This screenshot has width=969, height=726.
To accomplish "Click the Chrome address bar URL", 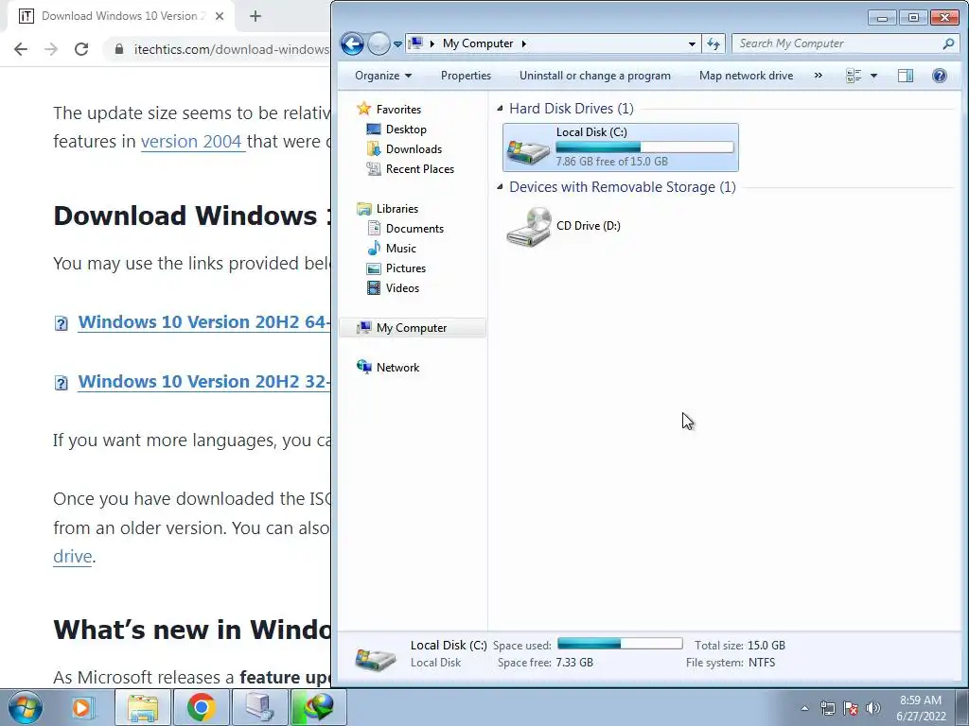I will (232, 49).
